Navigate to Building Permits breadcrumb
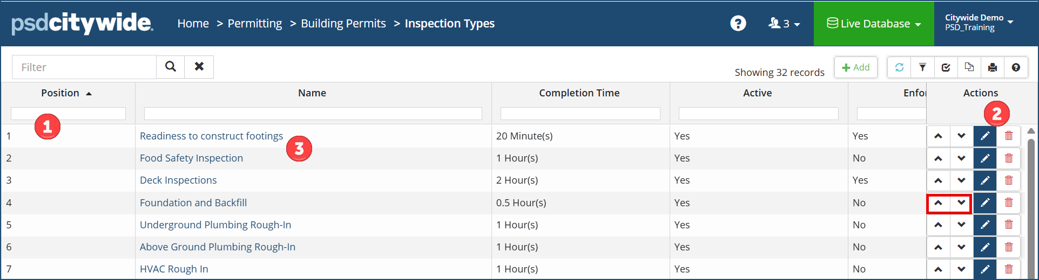The width and height of the screenshot is (1039, 280). pos(343,24)
